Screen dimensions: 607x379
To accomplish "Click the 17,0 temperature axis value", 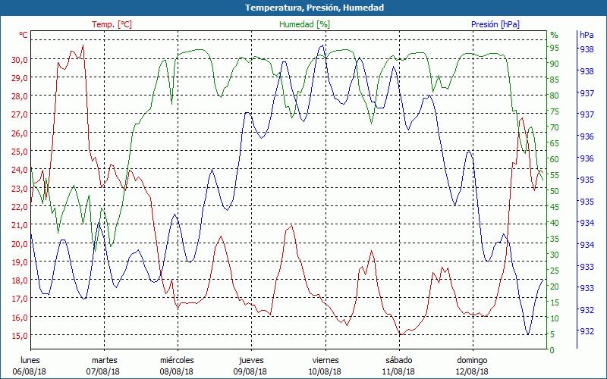I will (20, 299).
